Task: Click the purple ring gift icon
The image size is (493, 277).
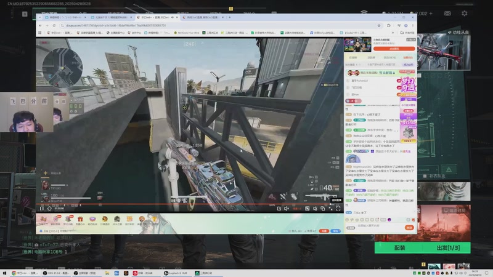Action: point(92,219)
